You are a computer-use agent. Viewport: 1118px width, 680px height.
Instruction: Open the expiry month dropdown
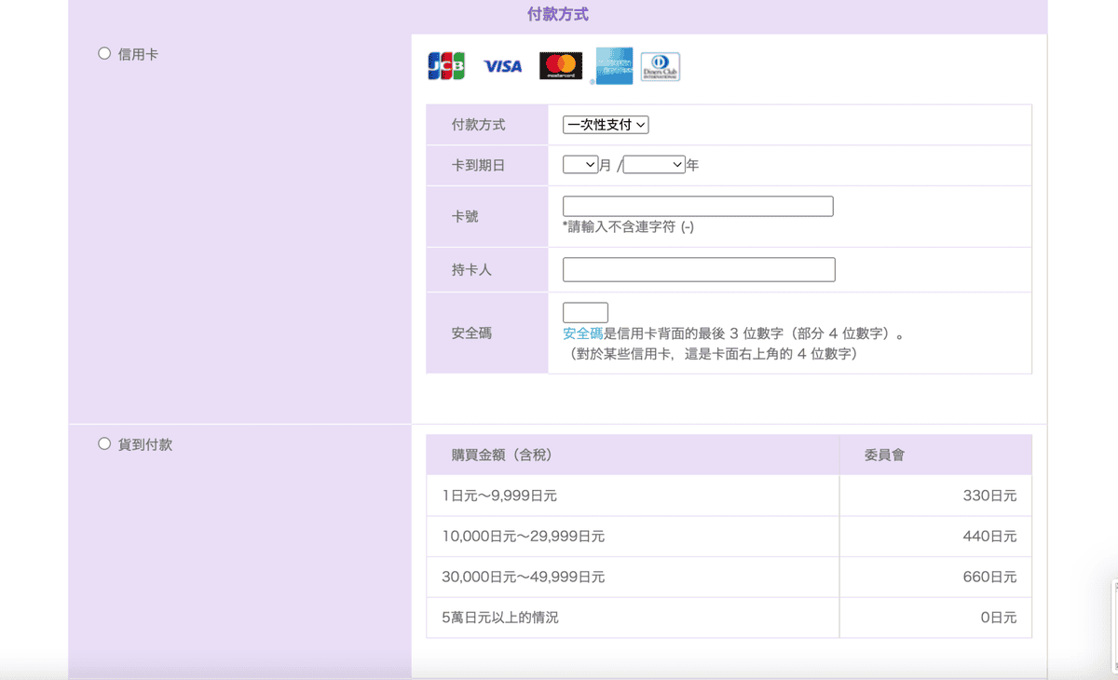tap(580, 165)
